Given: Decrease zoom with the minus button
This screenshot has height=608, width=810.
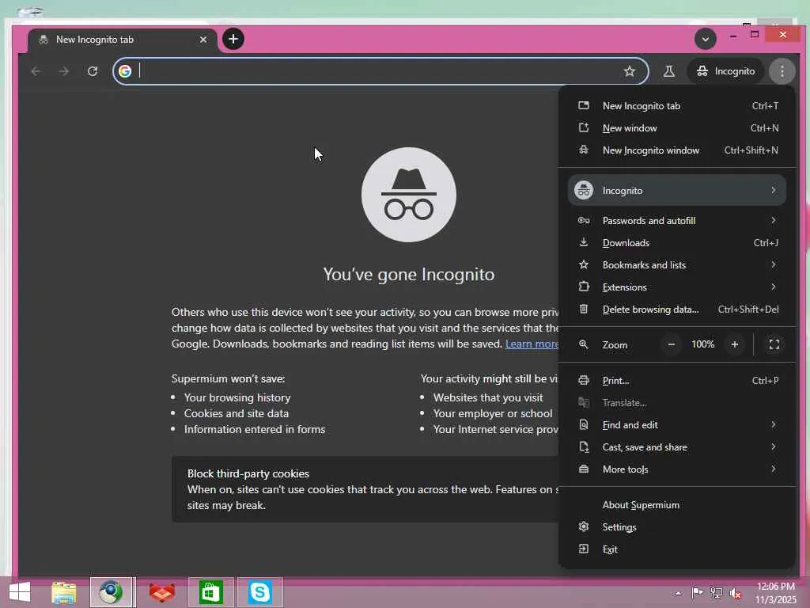Looking at the screenshot, I should coord(671,344).
